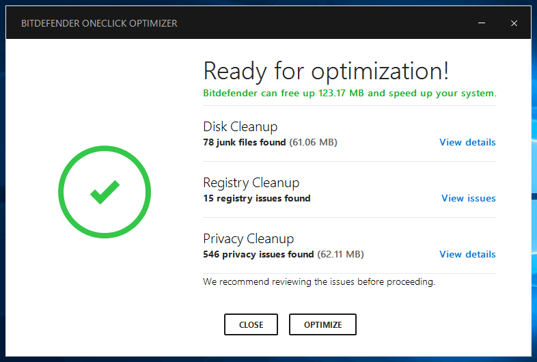
Task: Click the 61.06 MB junk size label
Action: [x=314, y=143]
